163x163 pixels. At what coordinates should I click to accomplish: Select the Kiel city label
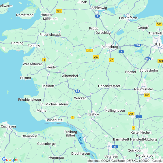tap(158, 44)
